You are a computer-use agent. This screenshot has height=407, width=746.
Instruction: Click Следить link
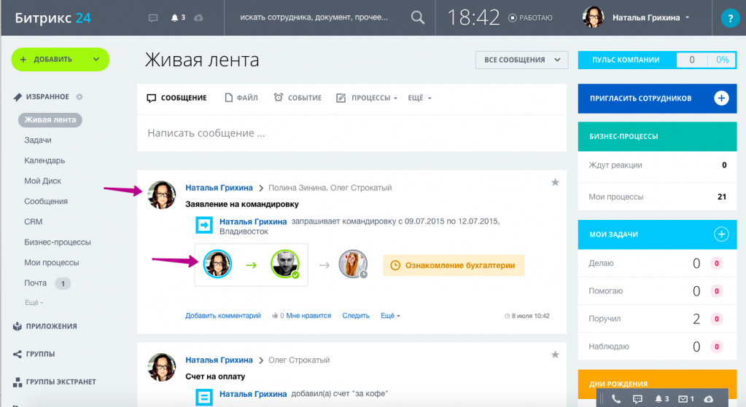click(356, 316)
